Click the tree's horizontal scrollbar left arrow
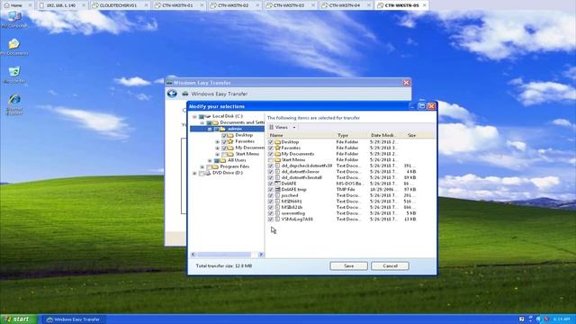Screen dimensions: 576x324 point(193,255)
